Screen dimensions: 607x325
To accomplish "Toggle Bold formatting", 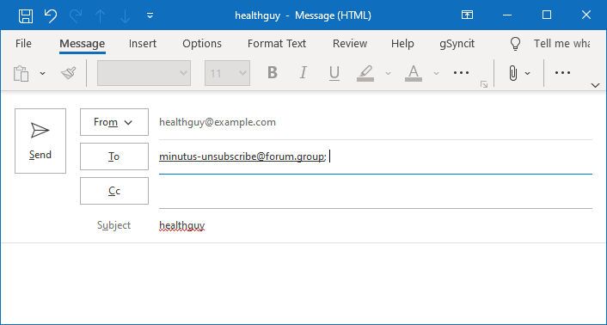I will (x=273, y=72).
